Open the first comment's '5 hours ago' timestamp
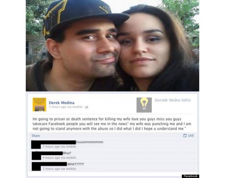 tap(59, 146)
